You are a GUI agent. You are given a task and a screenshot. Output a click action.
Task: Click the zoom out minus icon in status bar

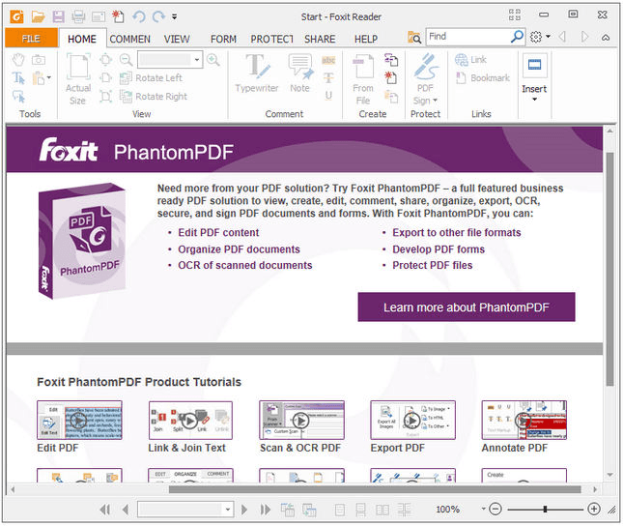[495, 509]
